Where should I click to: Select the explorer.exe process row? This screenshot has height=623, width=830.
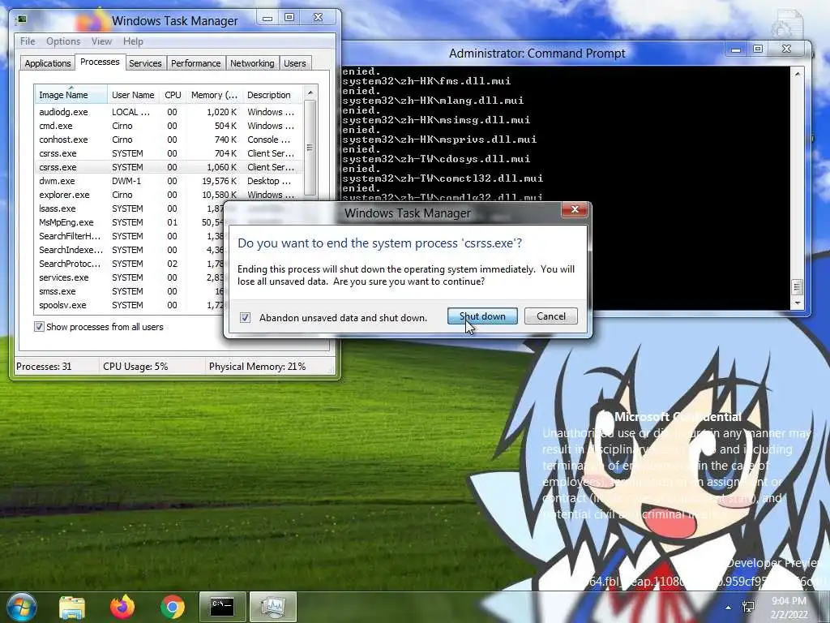[x=169, y=195]
